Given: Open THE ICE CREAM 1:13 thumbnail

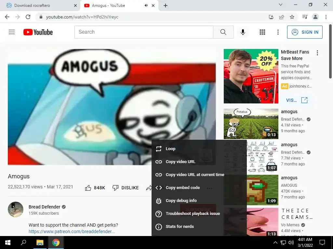Looking at the screenshot, I should click(x=262, y=222).
